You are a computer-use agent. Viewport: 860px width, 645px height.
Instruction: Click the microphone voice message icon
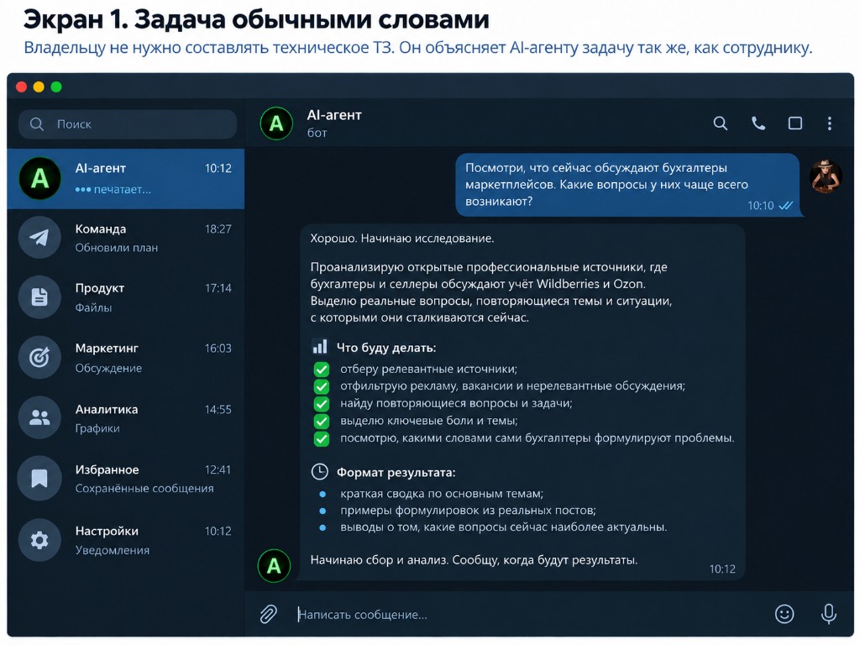click(x=829, y=614)
